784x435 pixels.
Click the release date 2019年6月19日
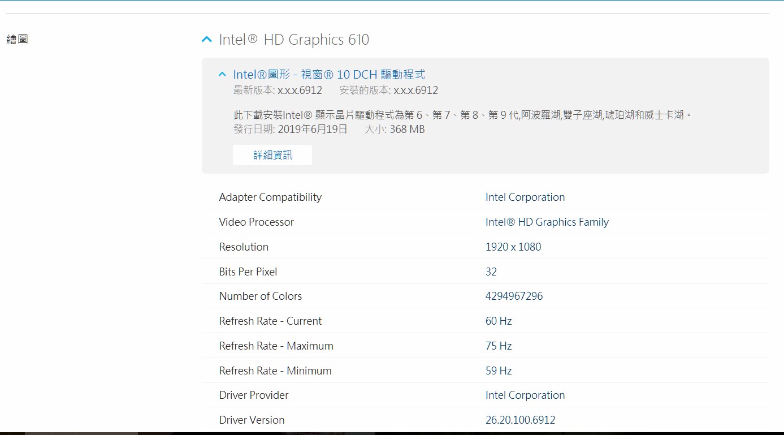pos(312,130)
